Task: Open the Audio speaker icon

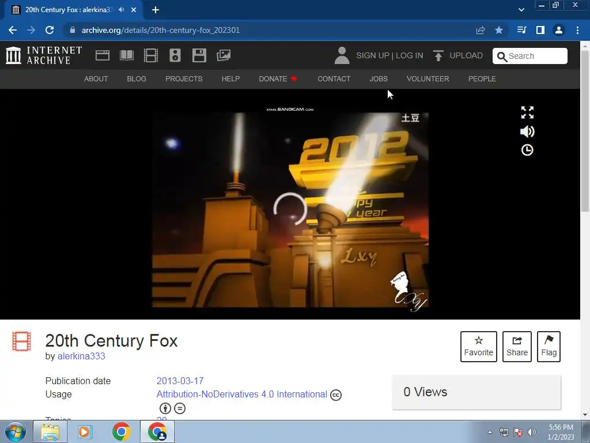Action: click(x=175, y=55)
